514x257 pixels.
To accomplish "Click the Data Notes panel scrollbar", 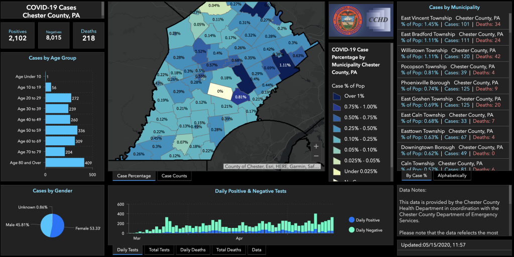I will pos(510,195).
